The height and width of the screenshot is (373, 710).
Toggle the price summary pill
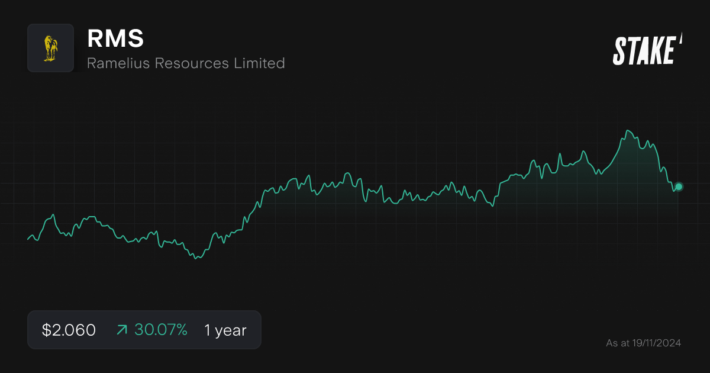[144, 330]
